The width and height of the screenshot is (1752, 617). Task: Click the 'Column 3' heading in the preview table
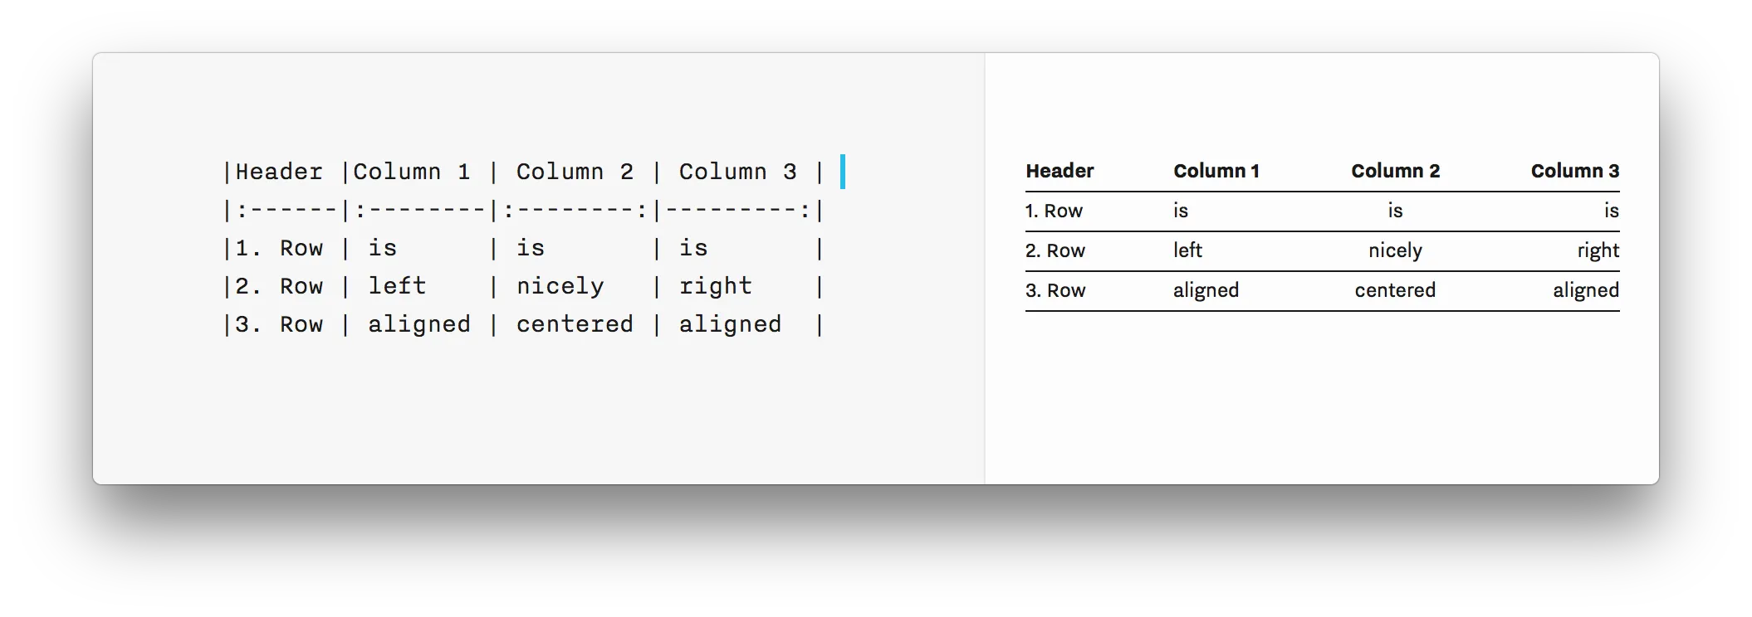coord(1575,171)
